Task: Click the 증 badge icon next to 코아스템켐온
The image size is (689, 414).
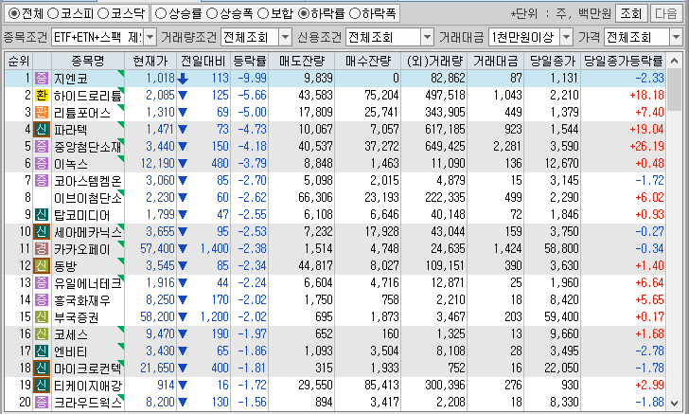Action: [x=42, y=180]
